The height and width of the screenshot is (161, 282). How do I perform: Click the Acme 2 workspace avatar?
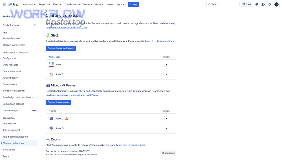click(51, 74)
